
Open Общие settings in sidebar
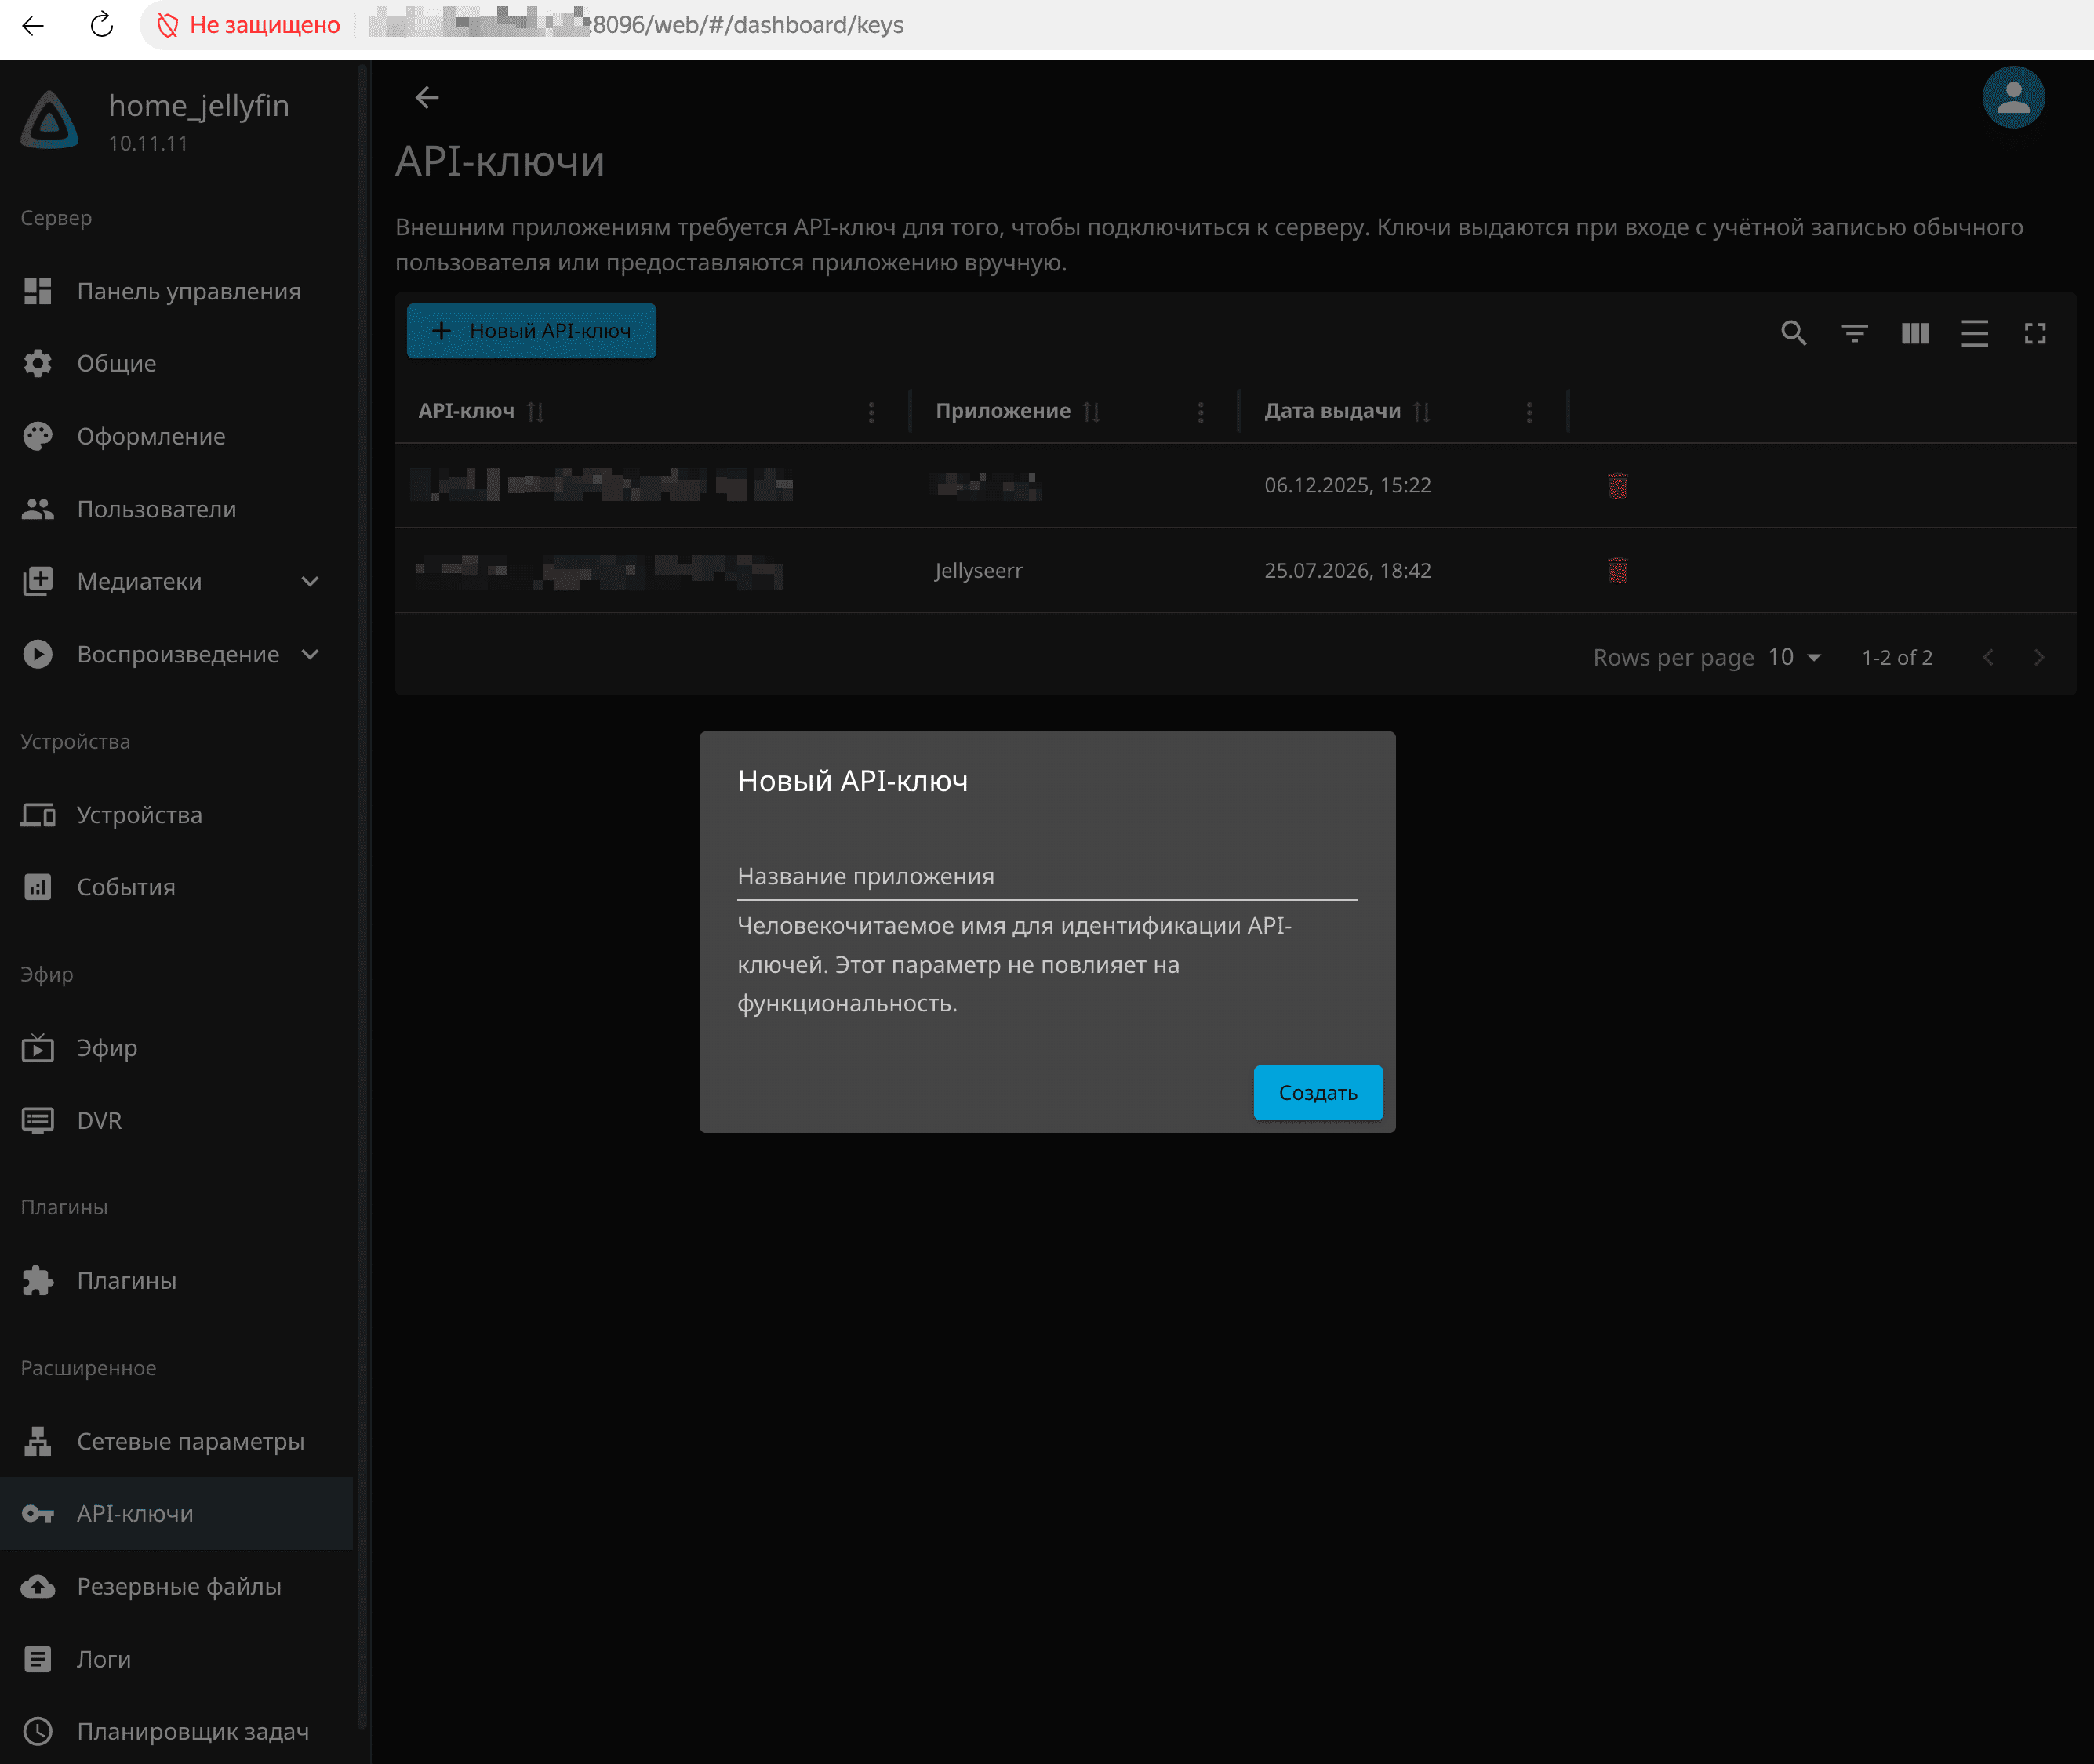pyautogui.click(x=176, y=364)
